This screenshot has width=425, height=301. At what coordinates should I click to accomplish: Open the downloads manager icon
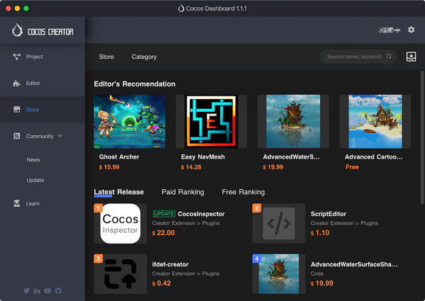(x=411, y=57)
